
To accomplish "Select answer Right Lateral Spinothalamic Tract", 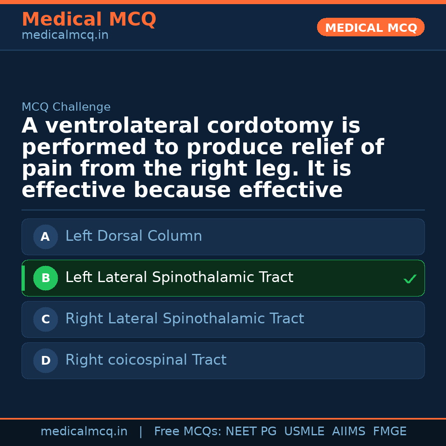I will [185, 319].
